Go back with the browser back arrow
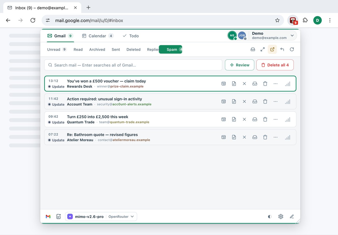Screen dimensions: 338x235 [8, 20]
